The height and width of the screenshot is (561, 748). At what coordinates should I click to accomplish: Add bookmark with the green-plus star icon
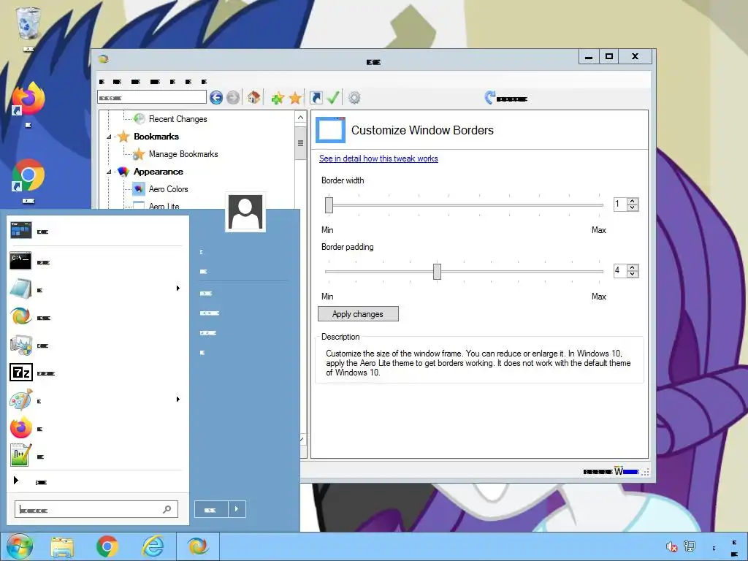click(x=278, y=99)
